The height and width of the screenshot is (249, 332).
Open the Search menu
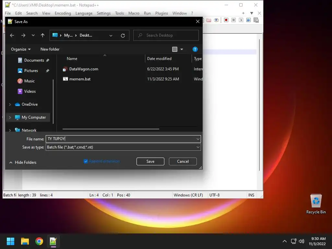32,13
